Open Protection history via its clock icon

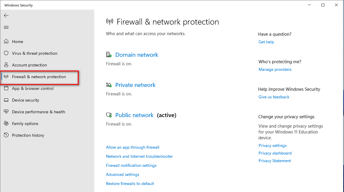(x=6, y=135)
